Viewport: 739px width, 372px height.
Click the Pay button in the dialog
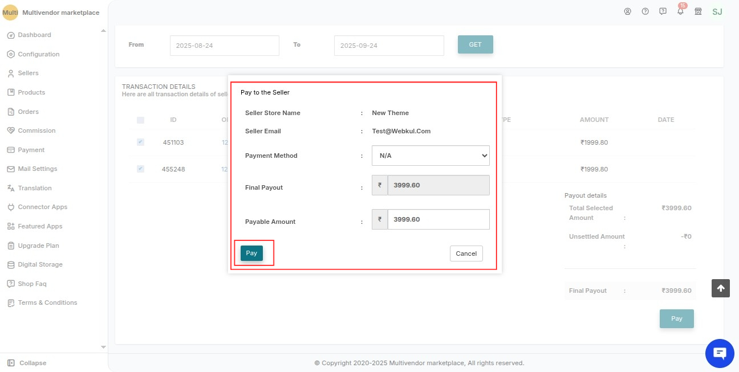point(251,253)
